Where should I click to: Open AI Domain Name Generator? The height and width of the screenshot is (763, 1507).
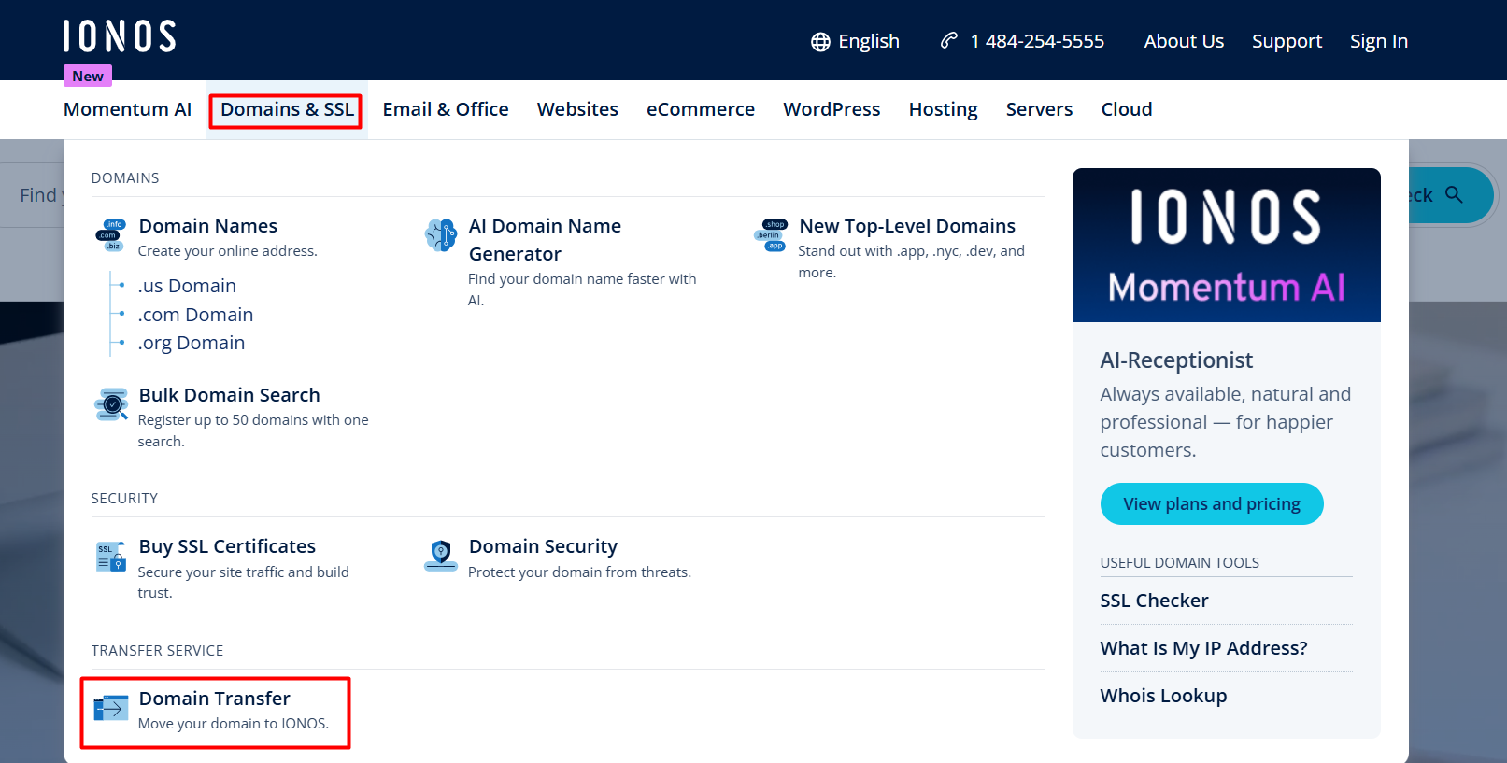tap(545, 240)
